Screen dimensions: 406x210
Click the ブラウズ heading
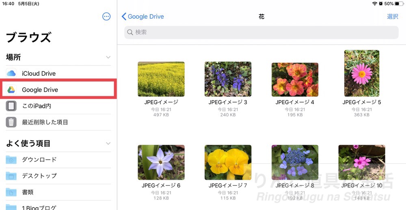(x=28, y=37)
